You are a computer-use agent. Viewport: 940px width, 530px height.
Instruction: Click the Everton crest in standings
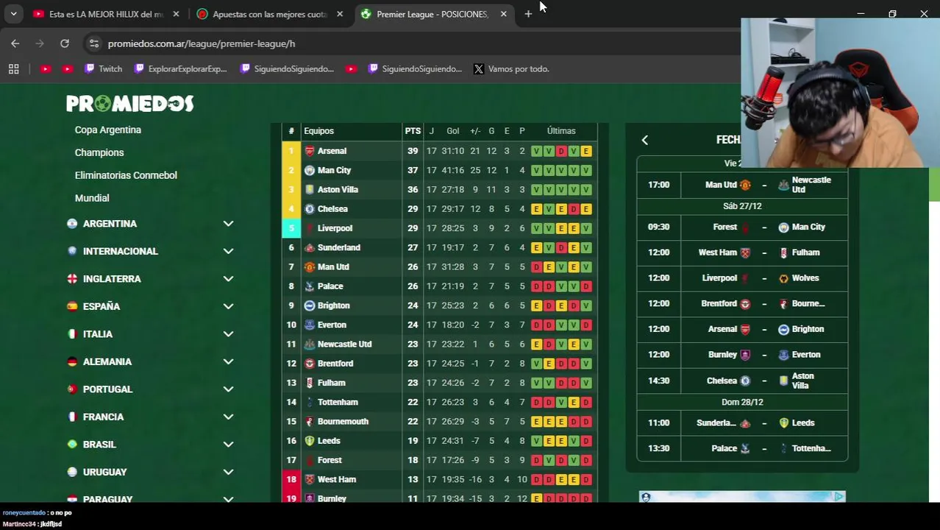click(310, 325)
